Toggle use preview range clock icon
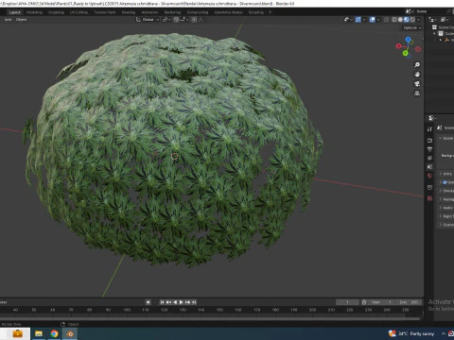454x340 pixels. pyautogui.click(x=364, y=302)
